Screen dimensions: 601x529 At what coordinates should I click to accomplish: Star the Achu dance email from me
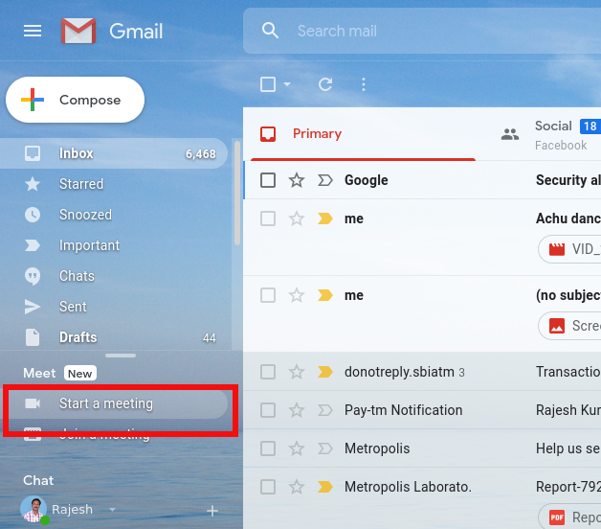click(297, 218)
